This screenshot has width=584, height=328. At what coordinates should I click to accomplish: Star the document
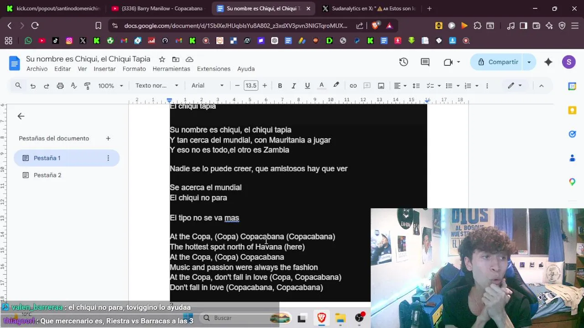click(162, 59)
